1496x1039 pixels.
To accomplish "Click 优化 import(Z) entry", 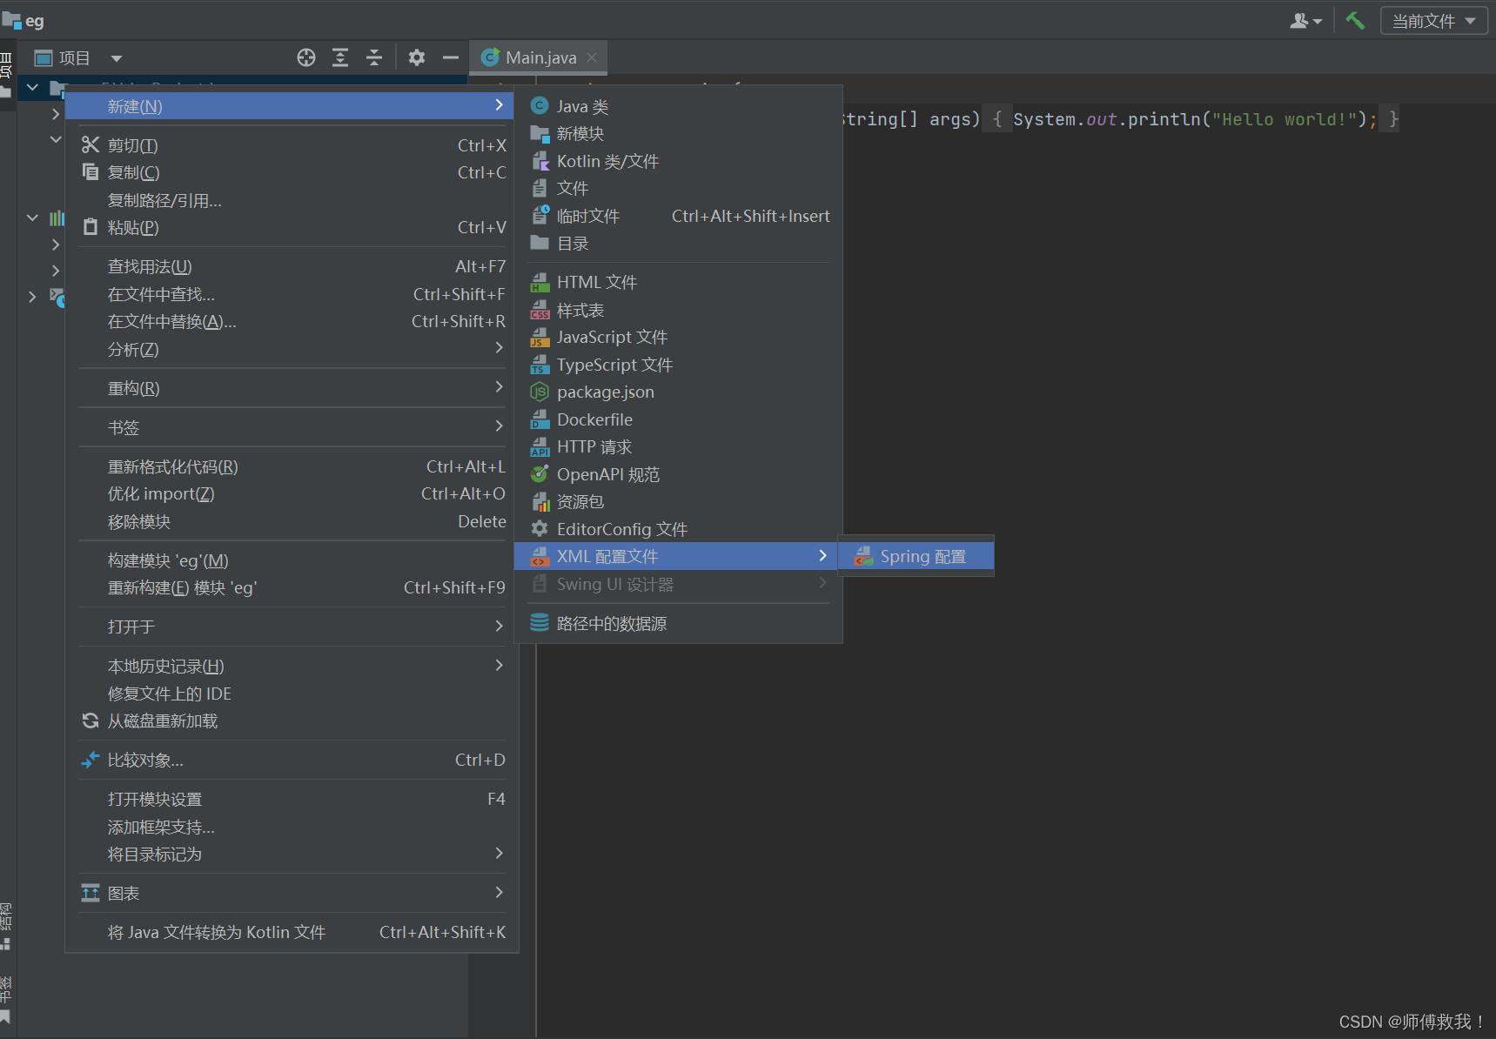I will point(292,493).
